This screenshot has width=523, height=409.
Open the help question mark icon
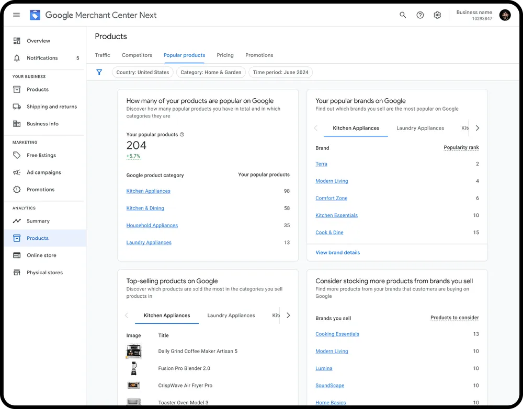click(x=420, y=15)
